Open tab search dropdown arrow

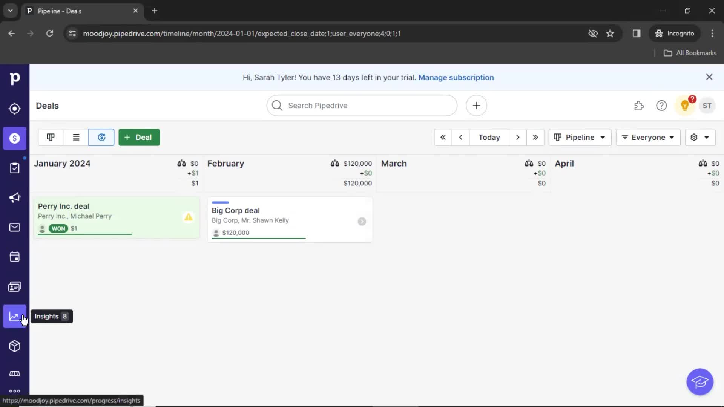(10, 11)
